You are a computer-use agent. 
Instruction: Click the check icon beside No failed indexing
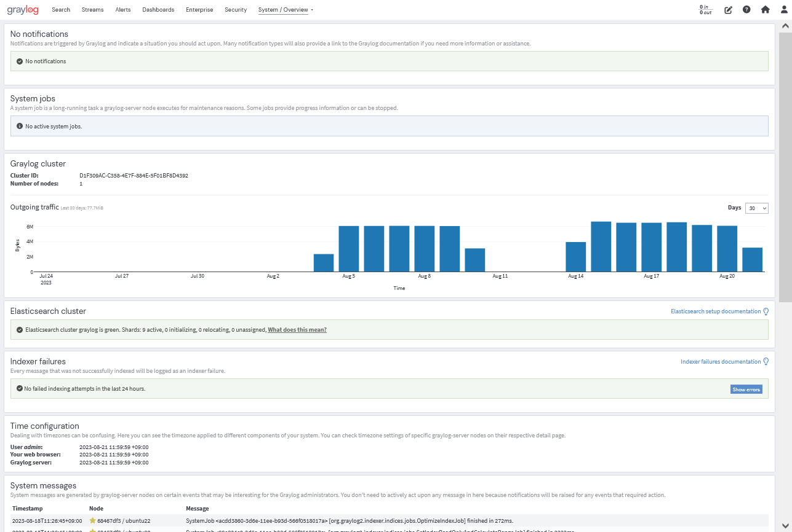tap(20, 389)
